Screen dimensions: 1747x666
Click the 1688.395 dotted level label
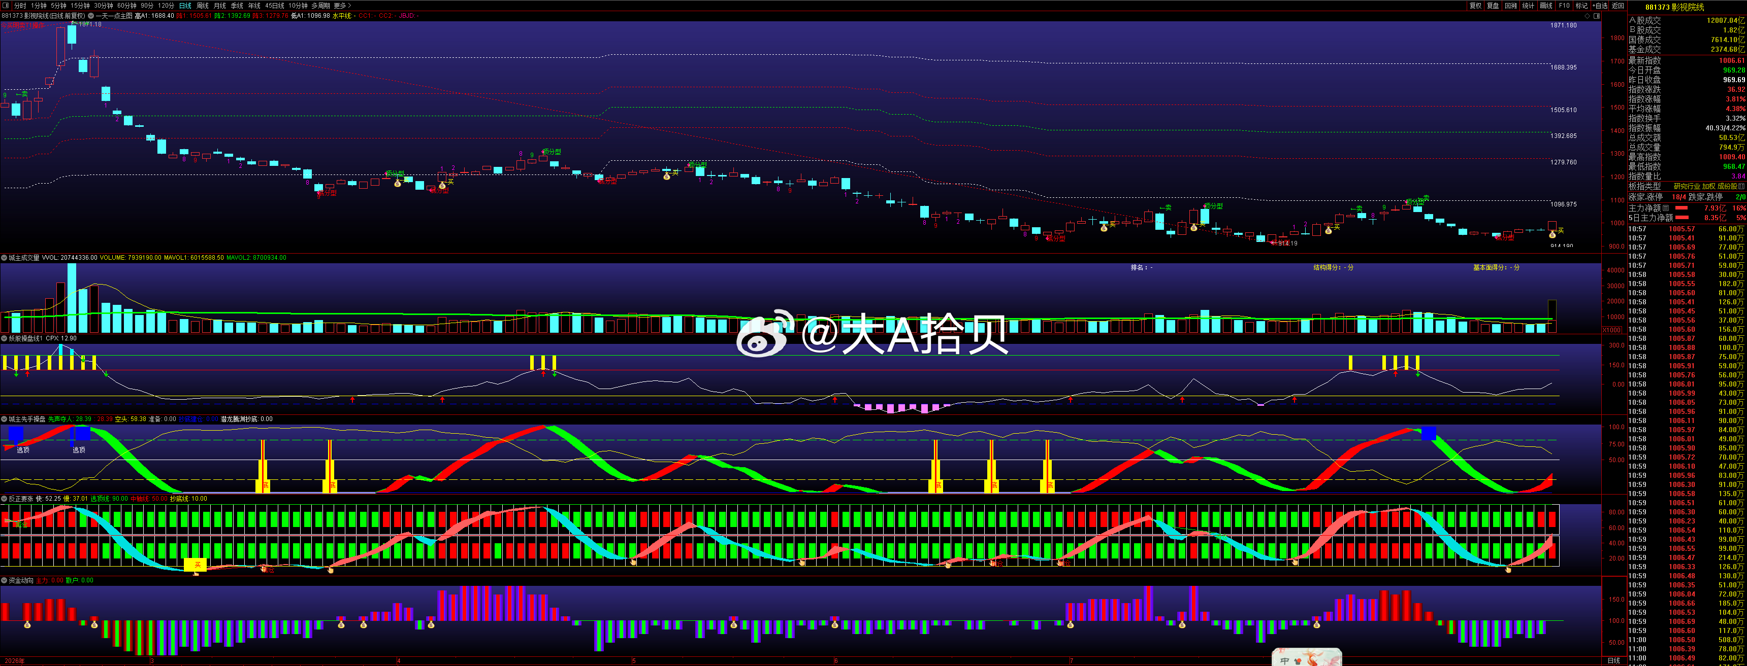pos(1563,67)
